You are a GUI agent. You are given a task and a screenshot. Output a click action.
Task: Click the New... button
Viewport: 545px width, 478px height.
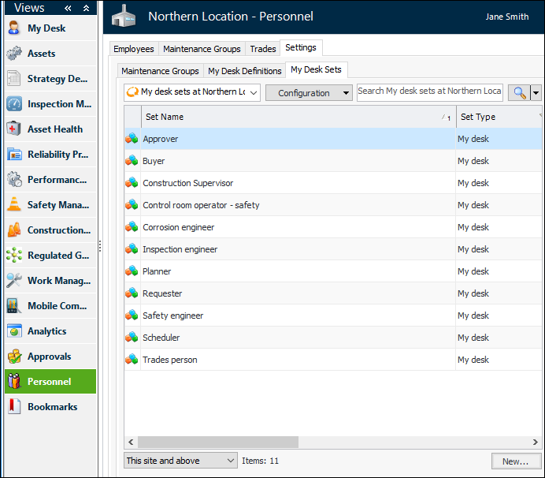(515, 461)
